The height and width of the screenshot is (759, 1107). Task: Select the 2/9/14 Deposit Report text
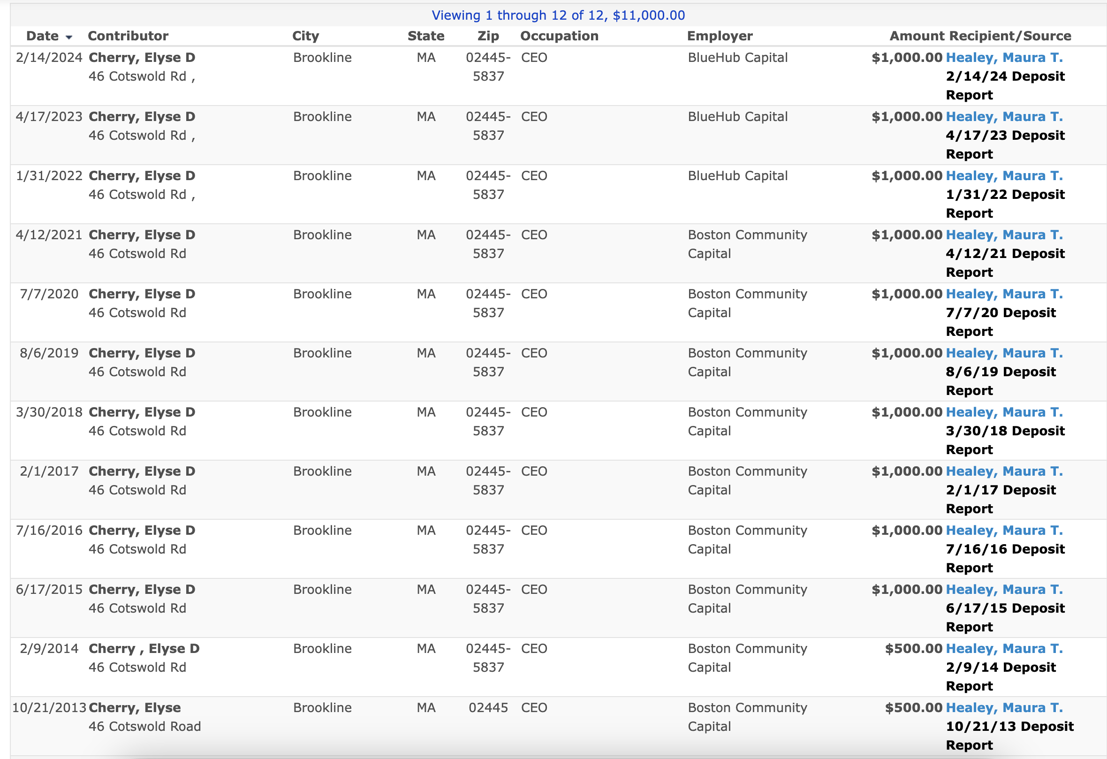tap(1001, 676)
